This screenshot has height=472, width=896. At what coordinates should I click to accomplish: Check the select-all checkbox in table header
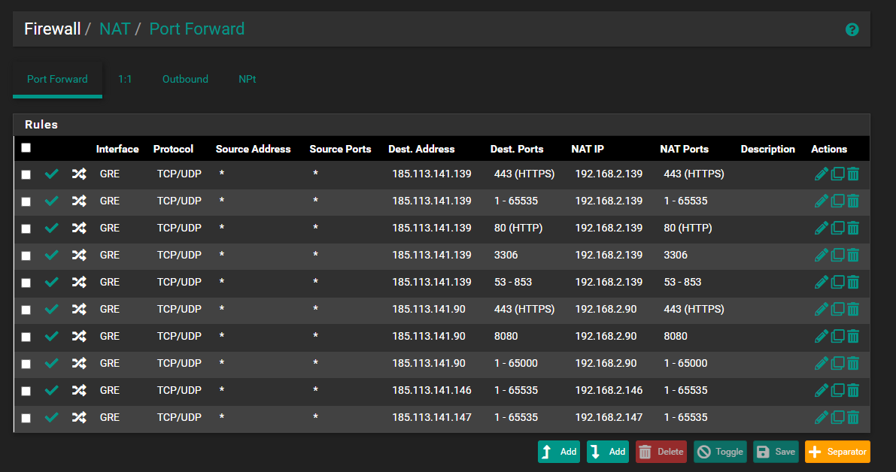pyautogui.click(x=26, y=148)
